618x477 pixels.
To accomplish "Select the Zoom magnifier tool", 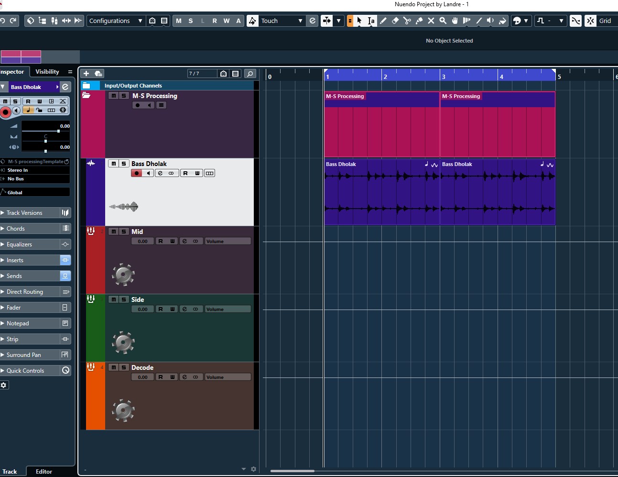I will pos(443,21).
